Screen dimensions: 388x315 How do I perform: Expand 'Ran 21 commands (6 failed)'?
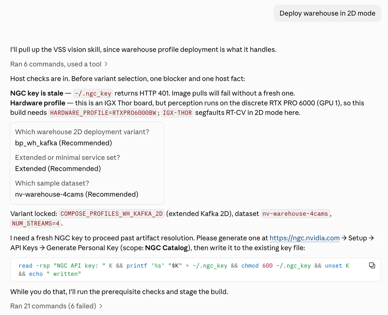pyautogui.click(x=56, y=306)
